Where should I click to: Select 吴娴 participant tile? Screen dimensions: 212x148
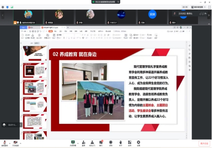152,17
